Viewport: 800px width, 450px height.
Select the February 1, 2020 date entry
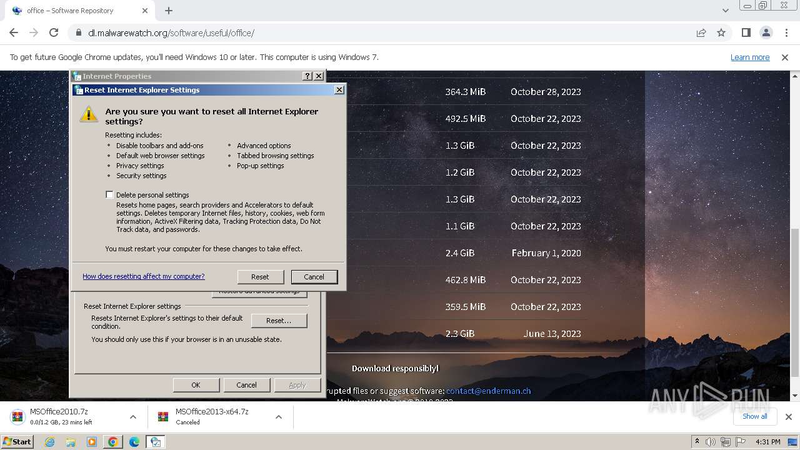546,253
